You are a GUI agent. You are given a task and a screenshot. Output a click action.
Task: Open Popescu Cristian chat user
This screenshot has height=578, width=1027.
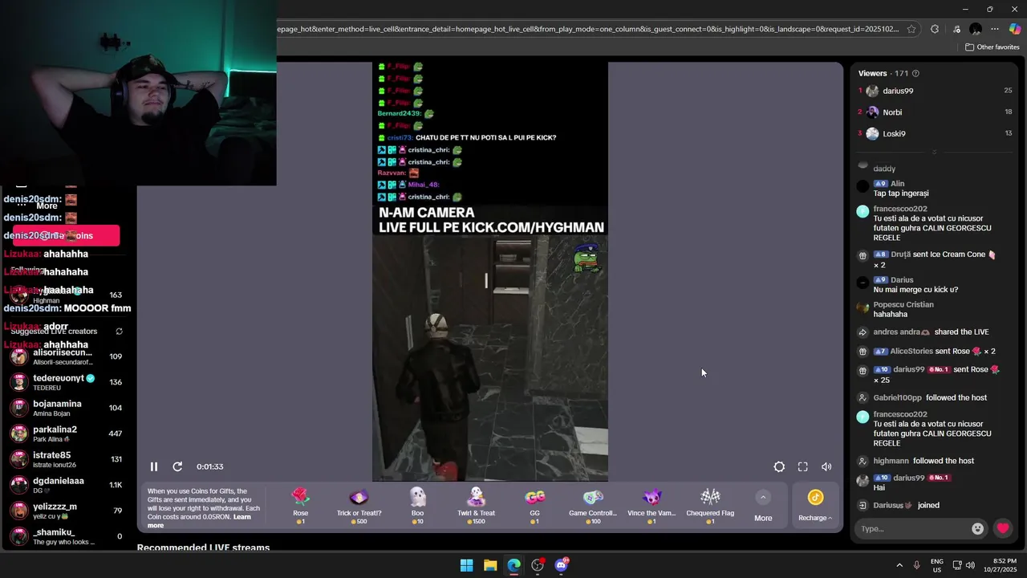pos(903,304)
